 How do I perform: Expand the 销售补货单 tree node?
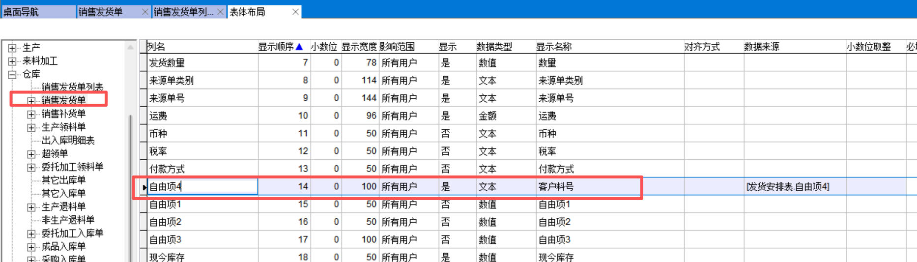[x=31, y=115]
